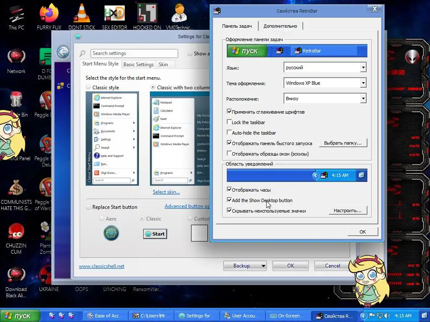The width and height of the screenshot is (430, 322).
Task: Click Выбрать папку... button
Action: click(x=343, y=143)
